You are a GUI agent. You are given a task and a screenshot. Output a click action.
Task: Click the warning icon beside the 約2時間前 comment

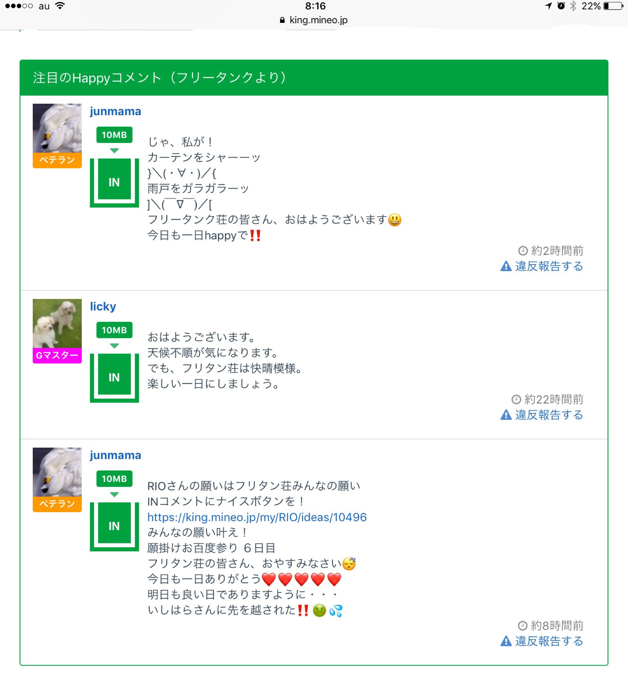506,266
